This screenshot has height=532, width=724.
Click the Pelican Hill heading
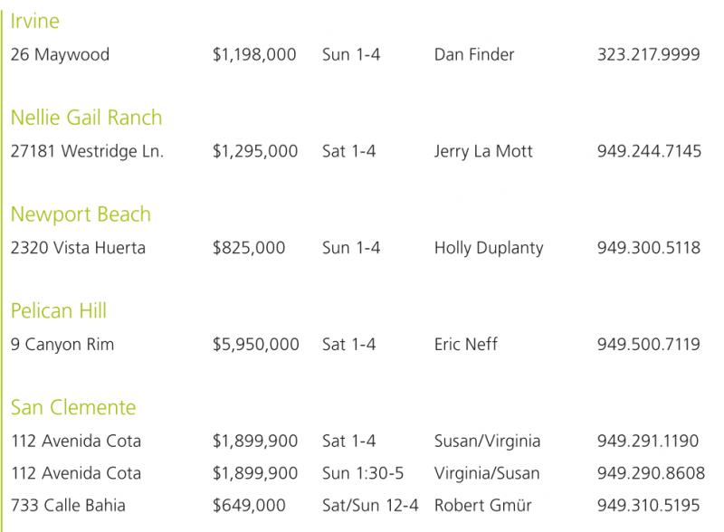(x=59, y=312)
